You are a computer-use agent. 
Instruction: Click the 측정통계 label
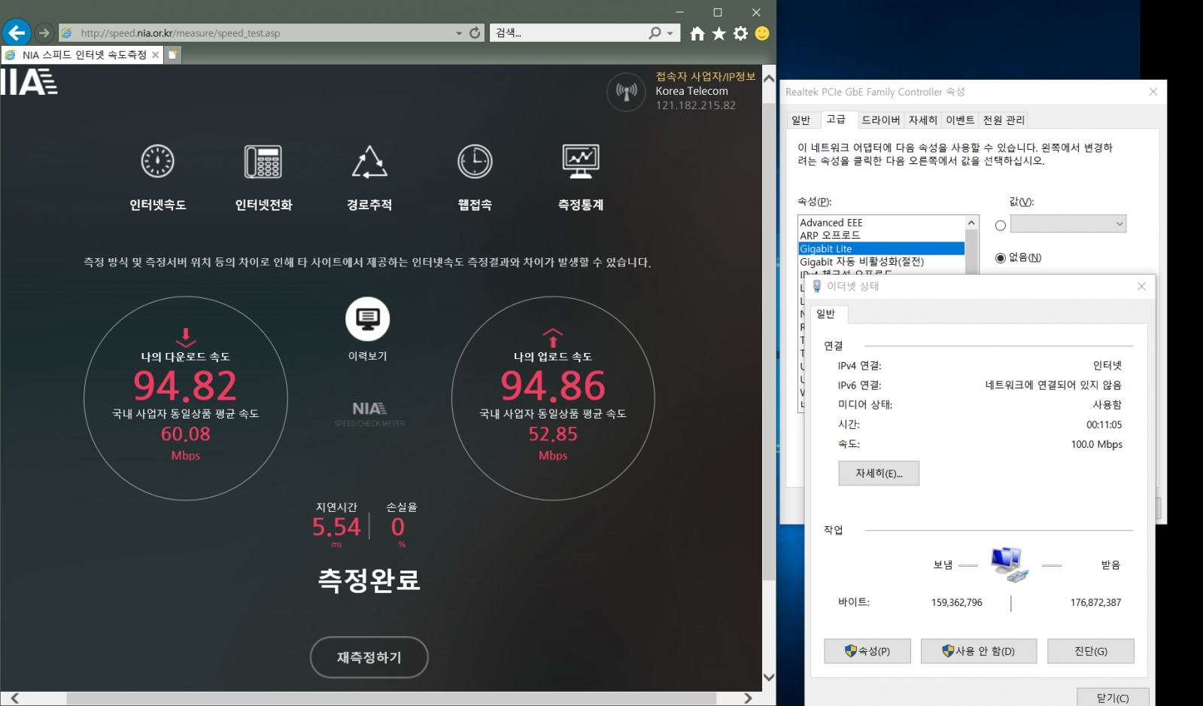click(581, 205)
